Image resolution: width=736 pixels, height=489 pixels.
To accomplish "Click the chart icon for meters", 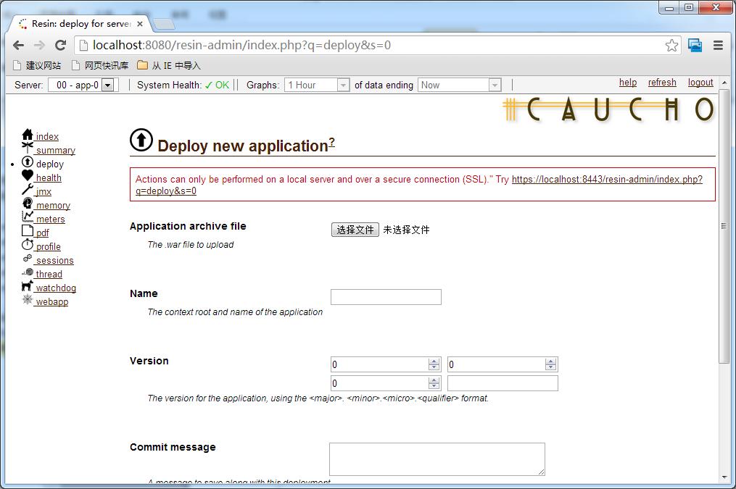I will [28, 217].
